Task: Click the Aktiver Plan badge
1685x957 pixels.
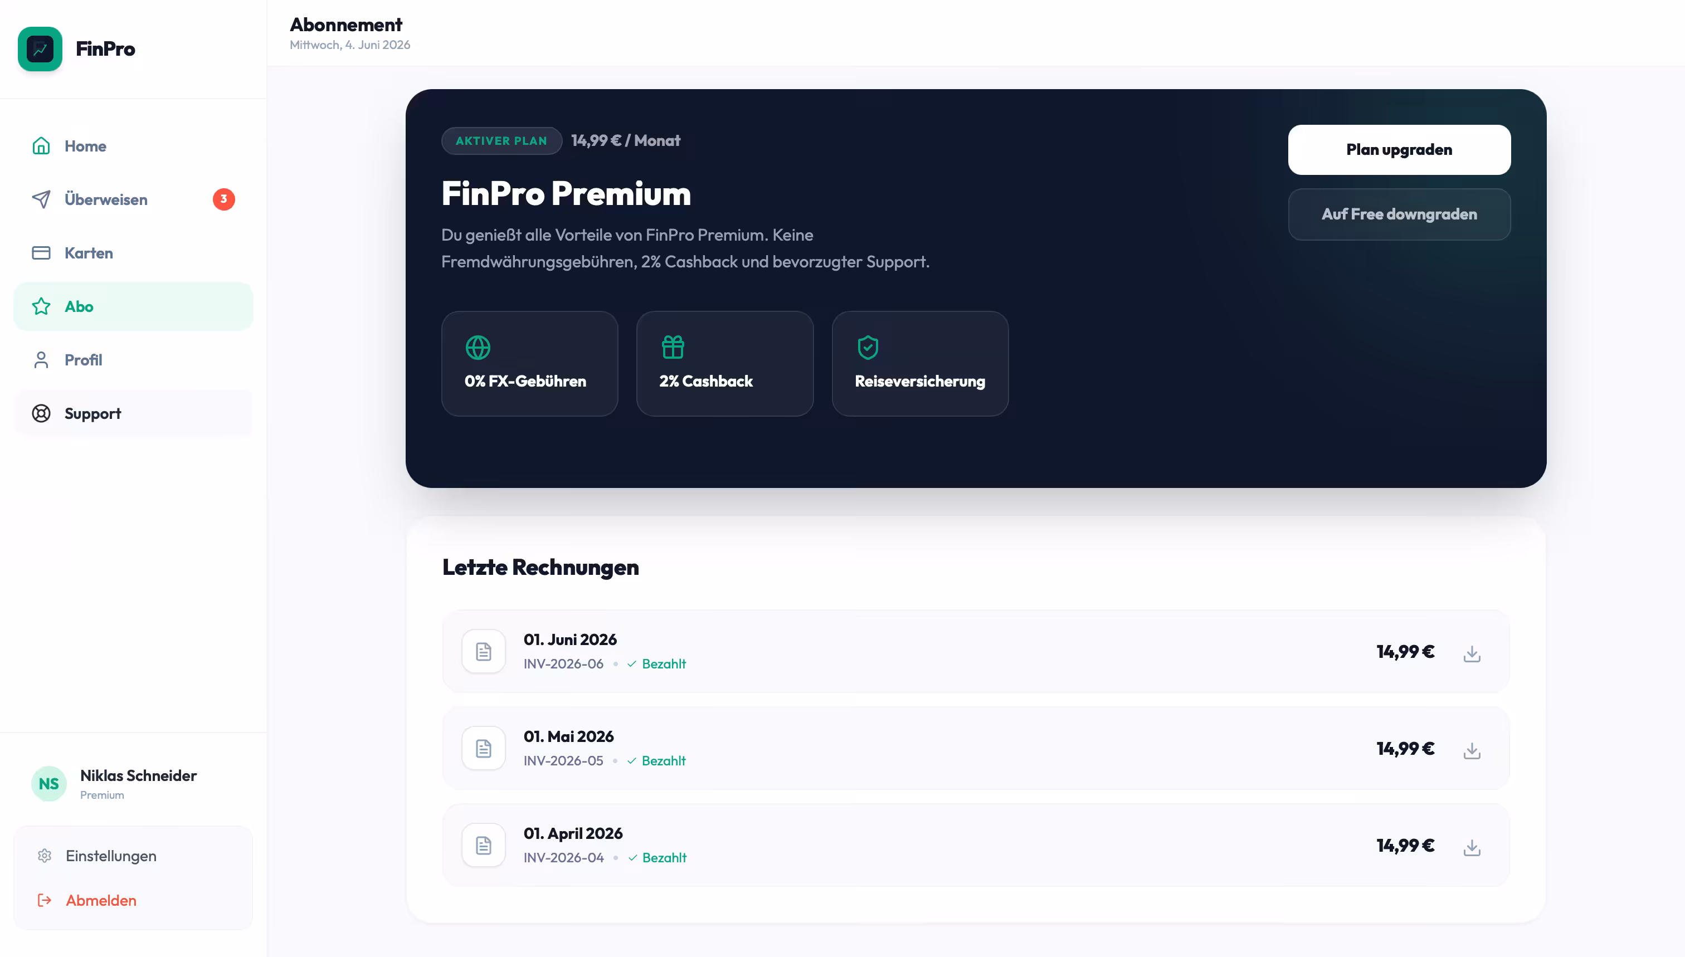Action: click(x=501, y=141)
